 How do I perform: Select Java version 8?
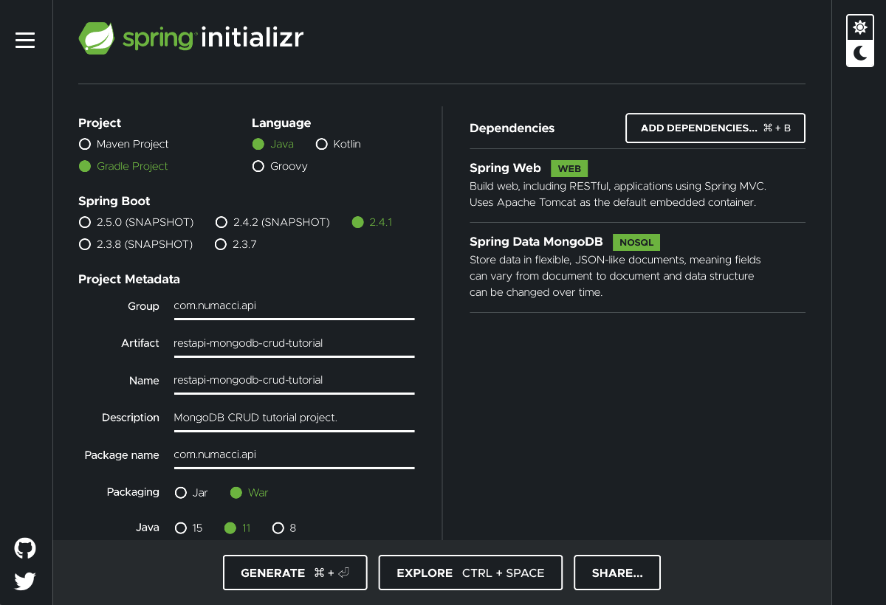(284, 528)
